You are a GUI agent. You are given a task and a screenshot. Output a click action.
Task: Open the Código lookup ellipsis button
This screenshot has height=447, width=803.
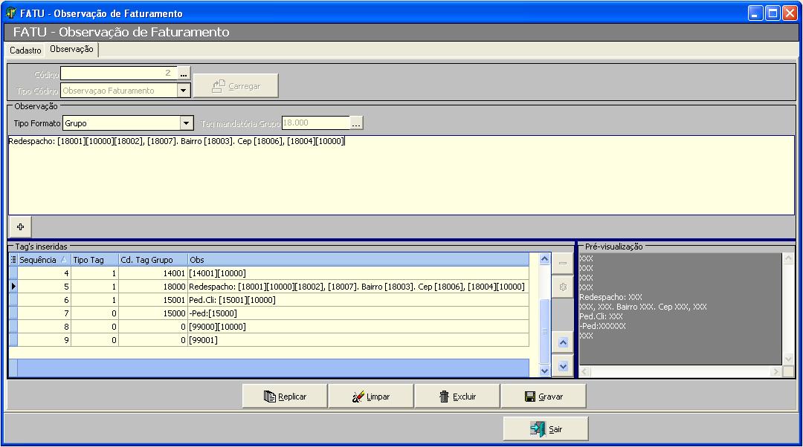pyautogui.click(x=184, y=74)
